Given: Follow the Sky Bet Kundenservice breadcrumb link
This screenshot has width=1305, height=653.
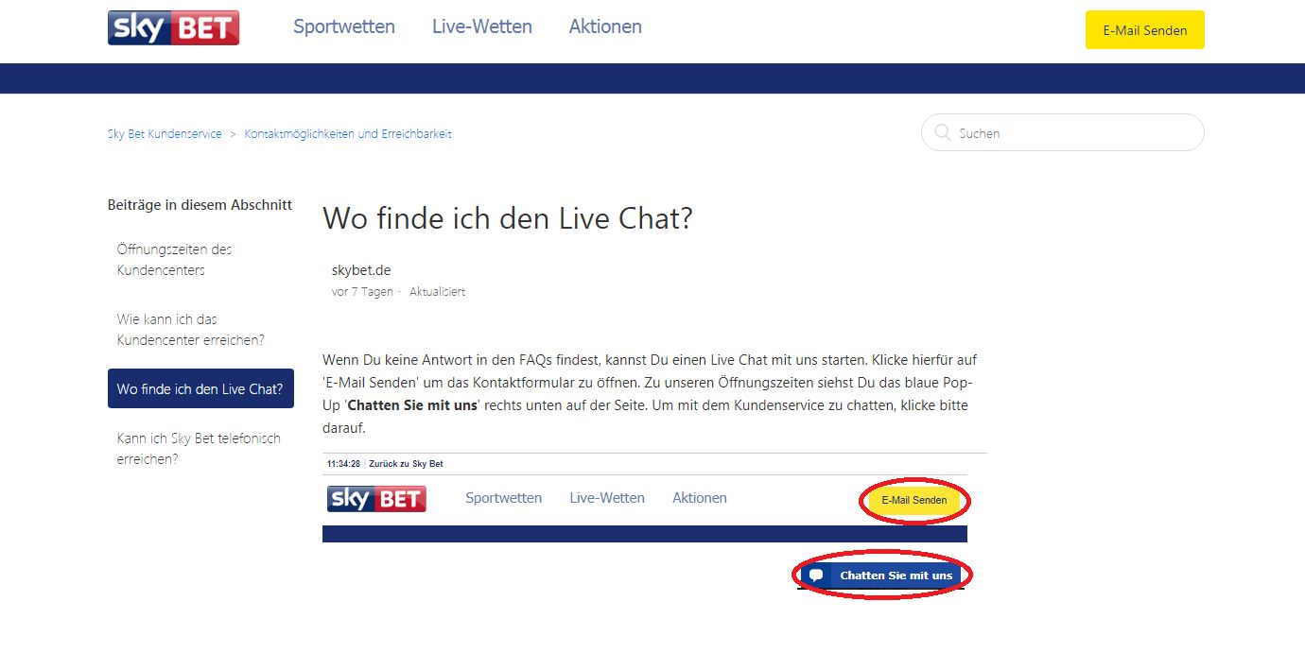Looking at the screenshot, I should coord(165,134).
